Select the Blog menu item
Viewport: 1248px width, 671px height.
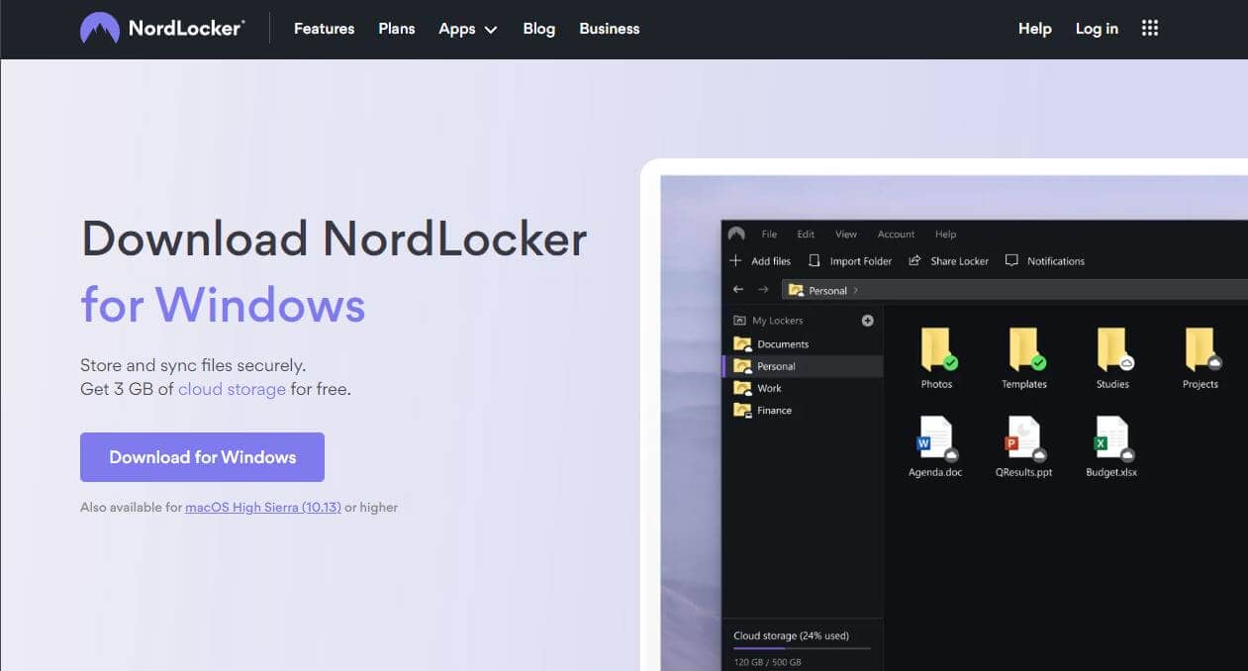point(538,29)
